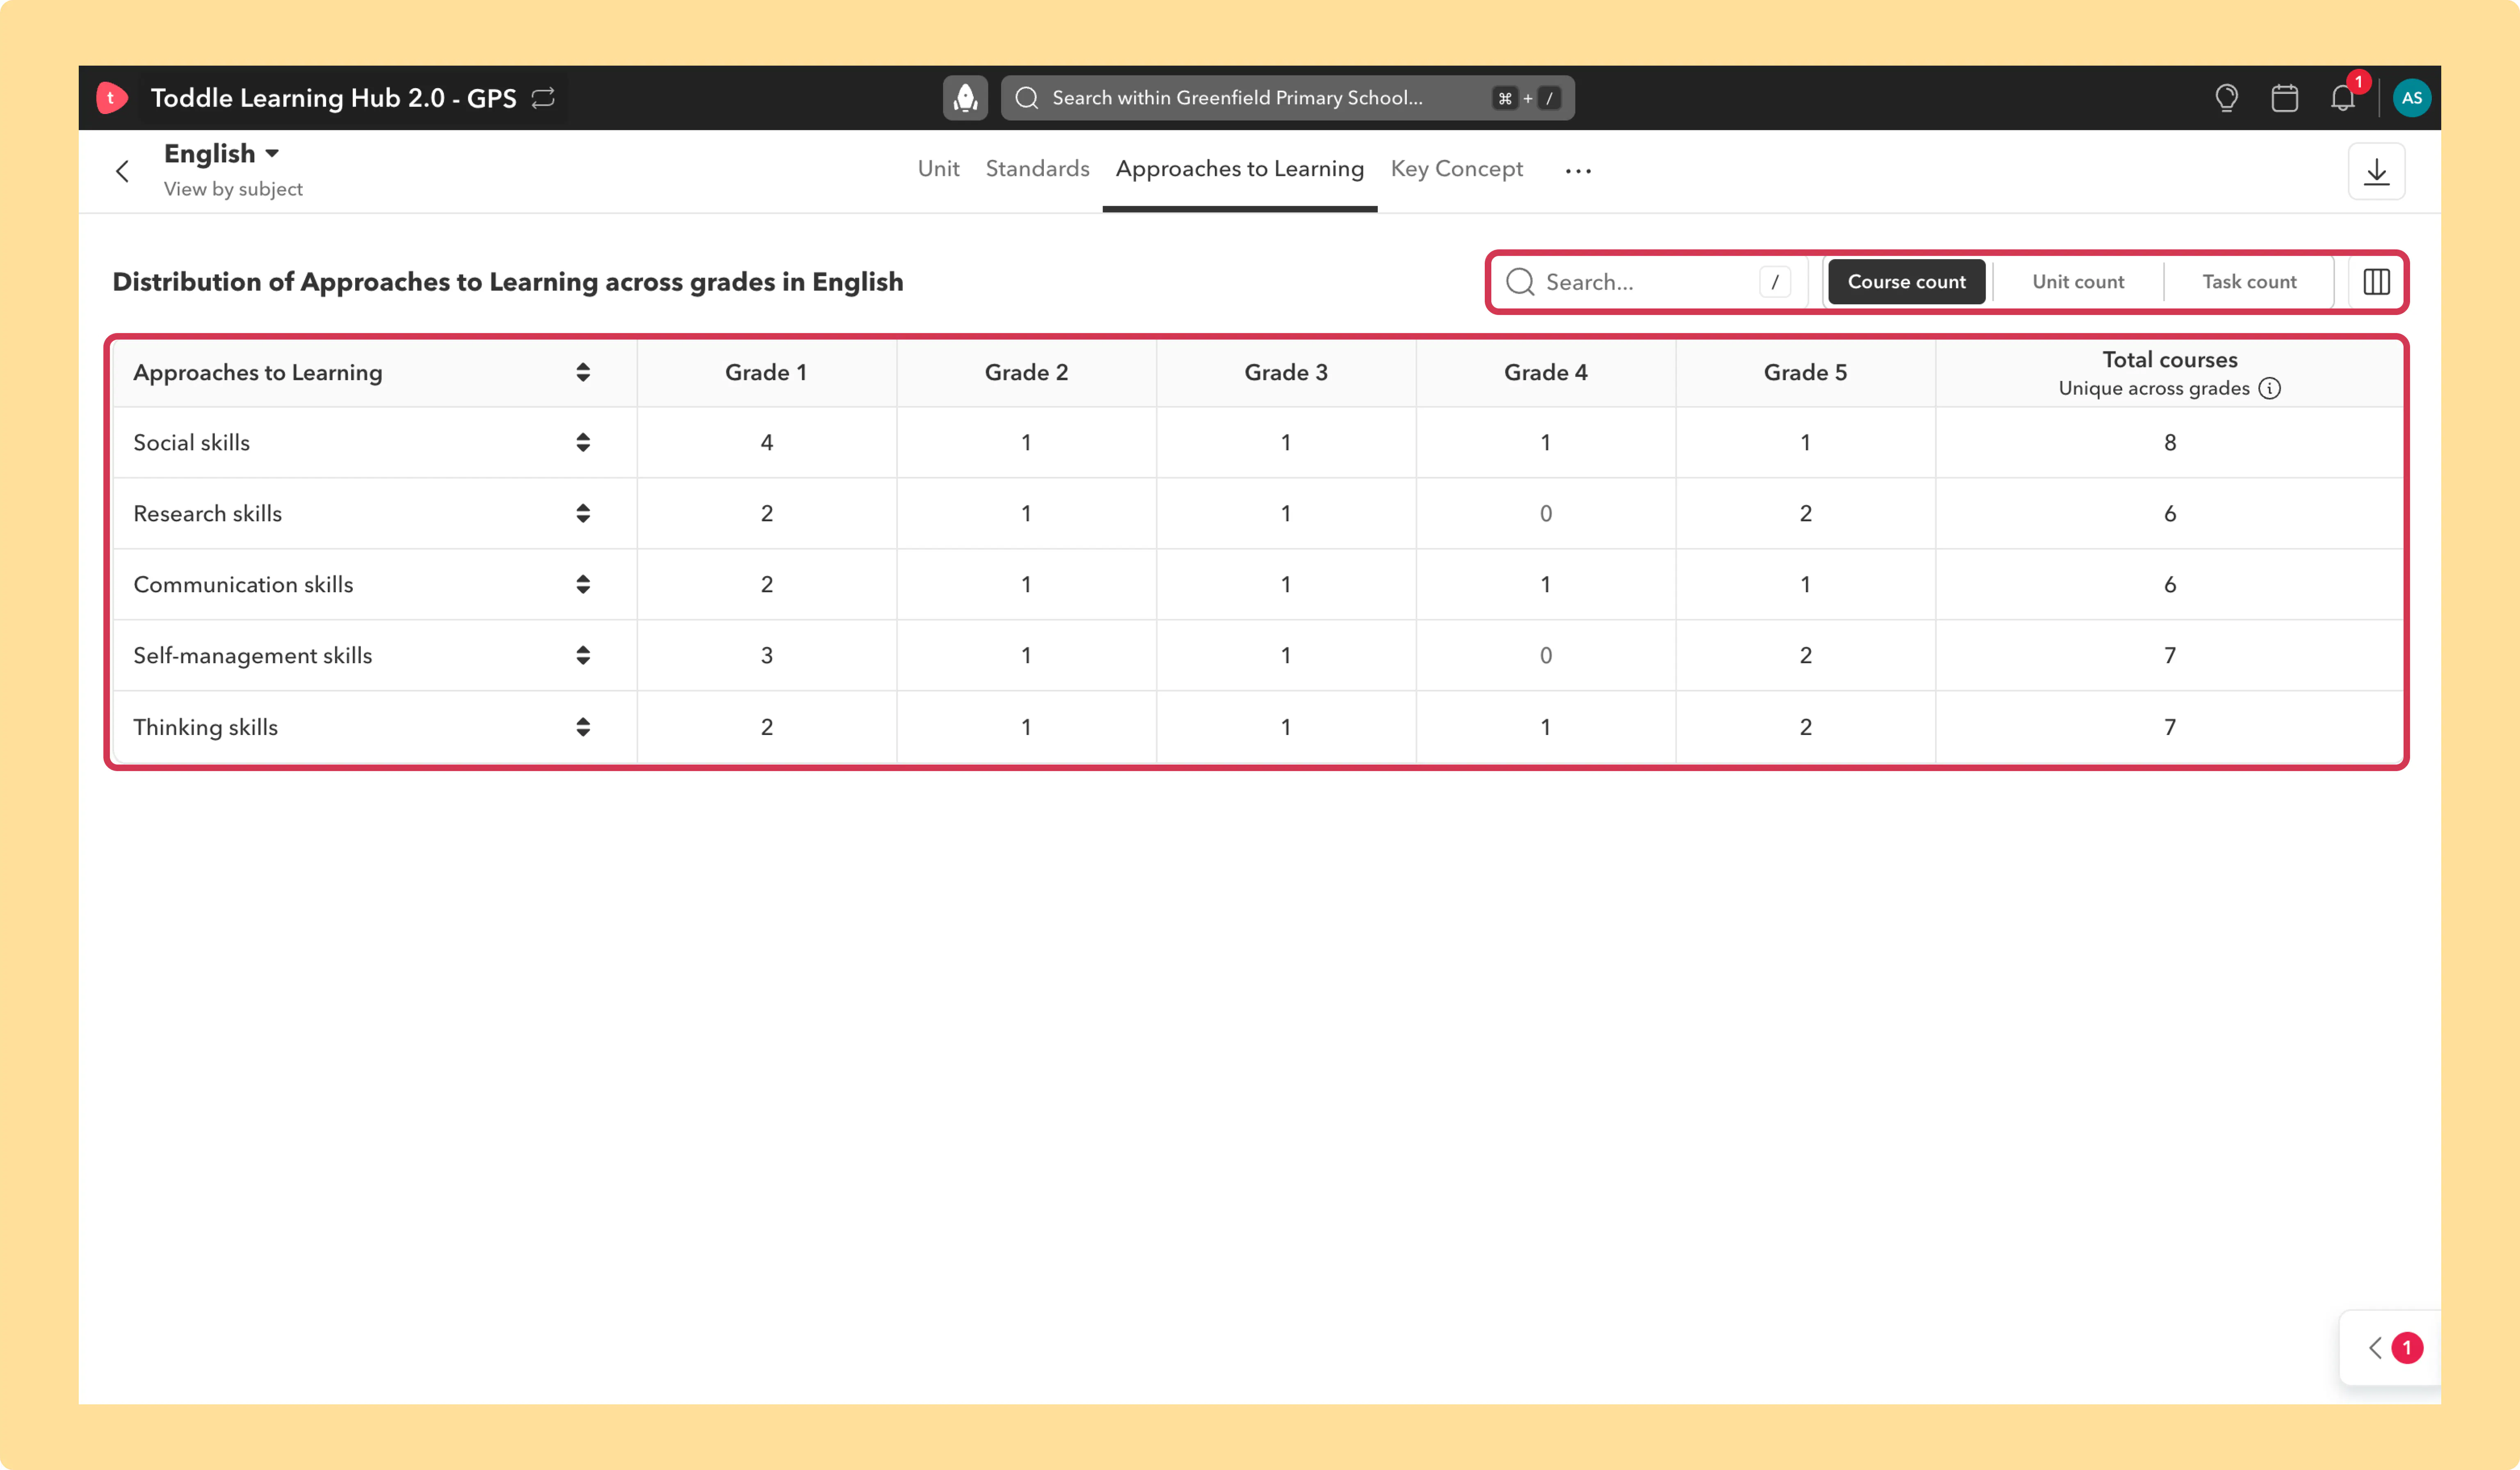Click Research skills total courses value 6
The height and width of the screenshot is (1470, 2520).
click(2170, 513)
